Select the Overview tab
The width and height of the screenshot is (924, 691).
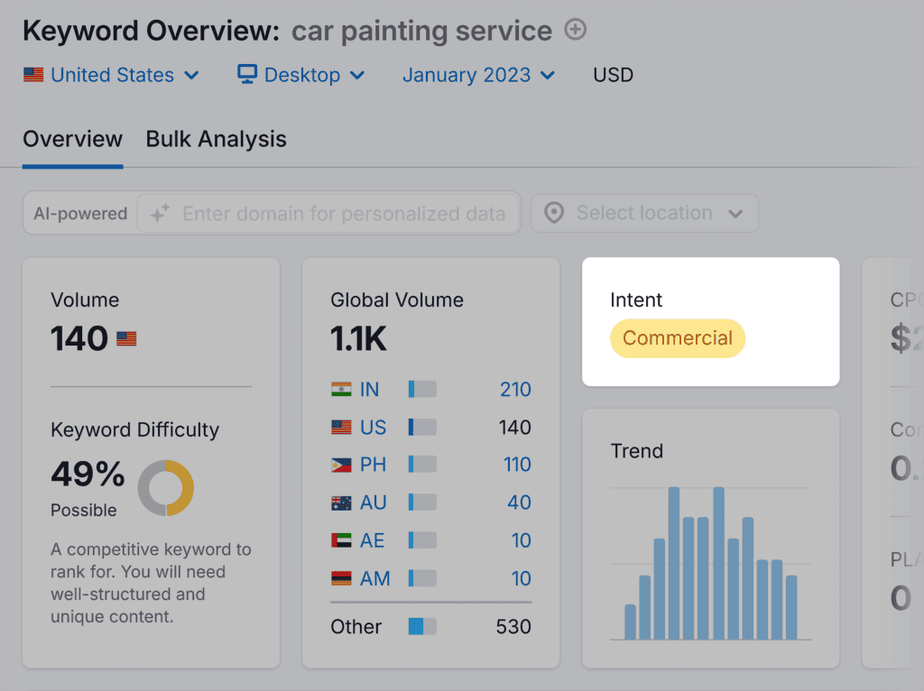(73, 139)
